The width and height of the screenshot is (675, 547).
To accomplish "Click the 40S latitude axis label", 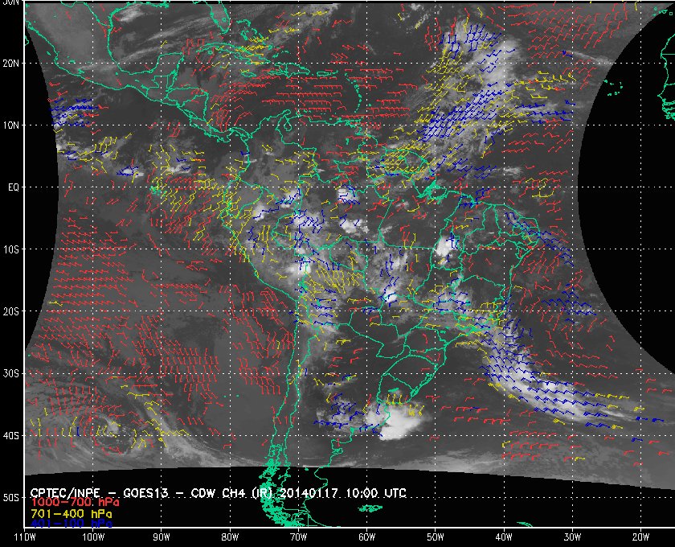I will pyautogui.click(x=11, y=436).
